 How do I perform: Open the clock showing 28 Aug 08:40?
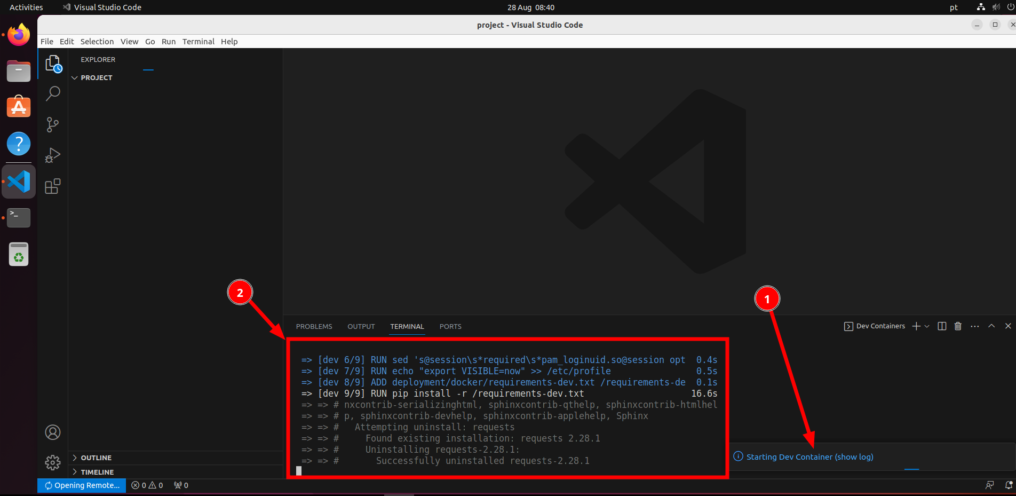click(x=531, y=7)
